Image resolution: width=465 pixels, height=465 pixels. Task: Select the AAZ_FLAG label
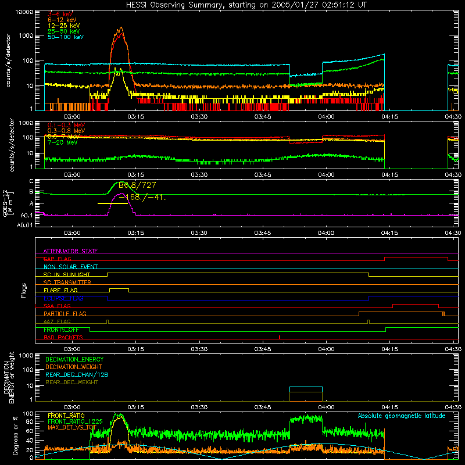pos(57,321)
